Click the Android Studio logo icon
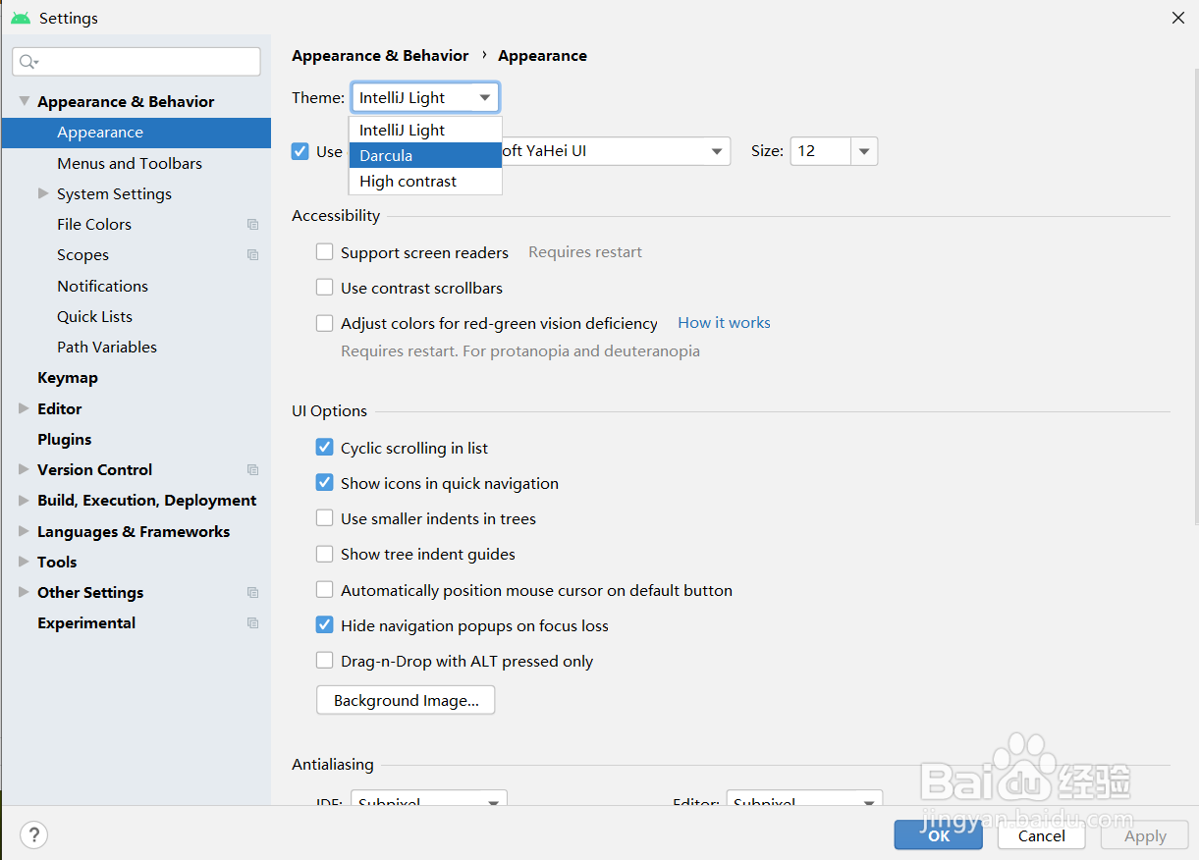The width and height of the screenshot is (1199, 860). [x=21, y=18]
